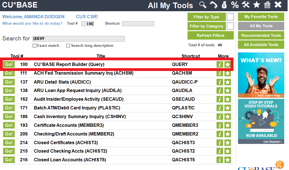Star the Certificate Accounts tool
289x170 pixels.
tap(228, 125)
